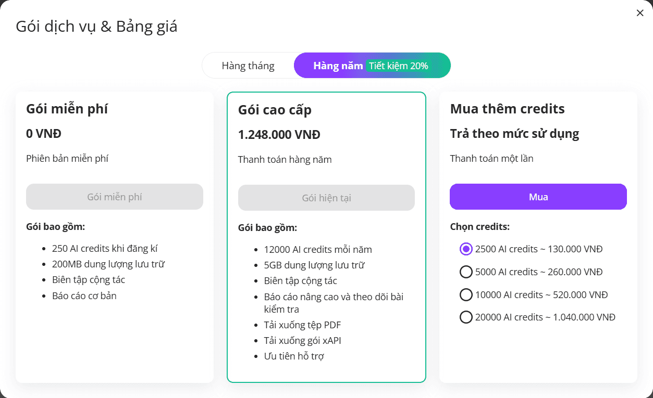Click the Ưu tiên hỗ trợ list item
The image size is (653, 398).
[294, 356]
